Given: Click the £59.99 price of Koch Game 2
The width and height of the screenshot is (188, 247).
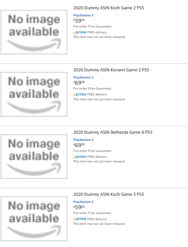Looking at the screenshot, I should click(x=79, y=21).
